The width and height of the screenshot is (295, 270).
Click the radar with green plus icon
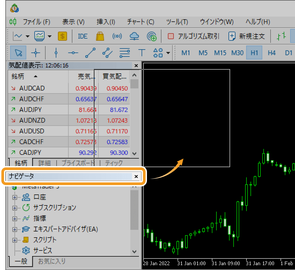coord(152,36)
